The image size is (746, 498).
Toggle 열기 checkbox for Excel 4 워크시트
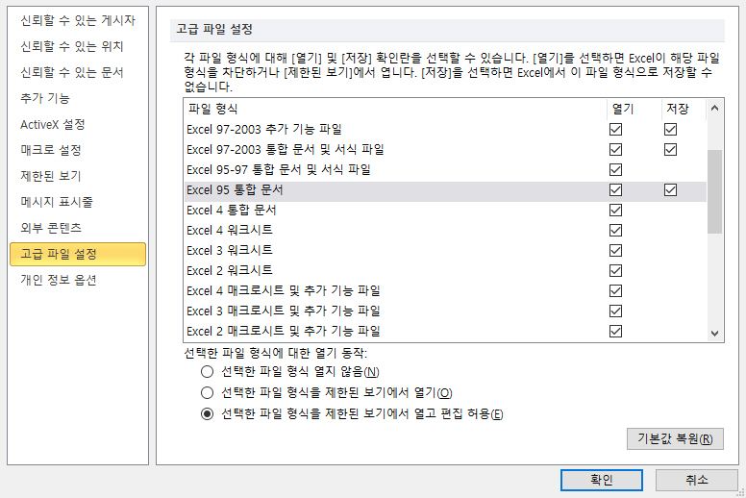pos(615,230)
